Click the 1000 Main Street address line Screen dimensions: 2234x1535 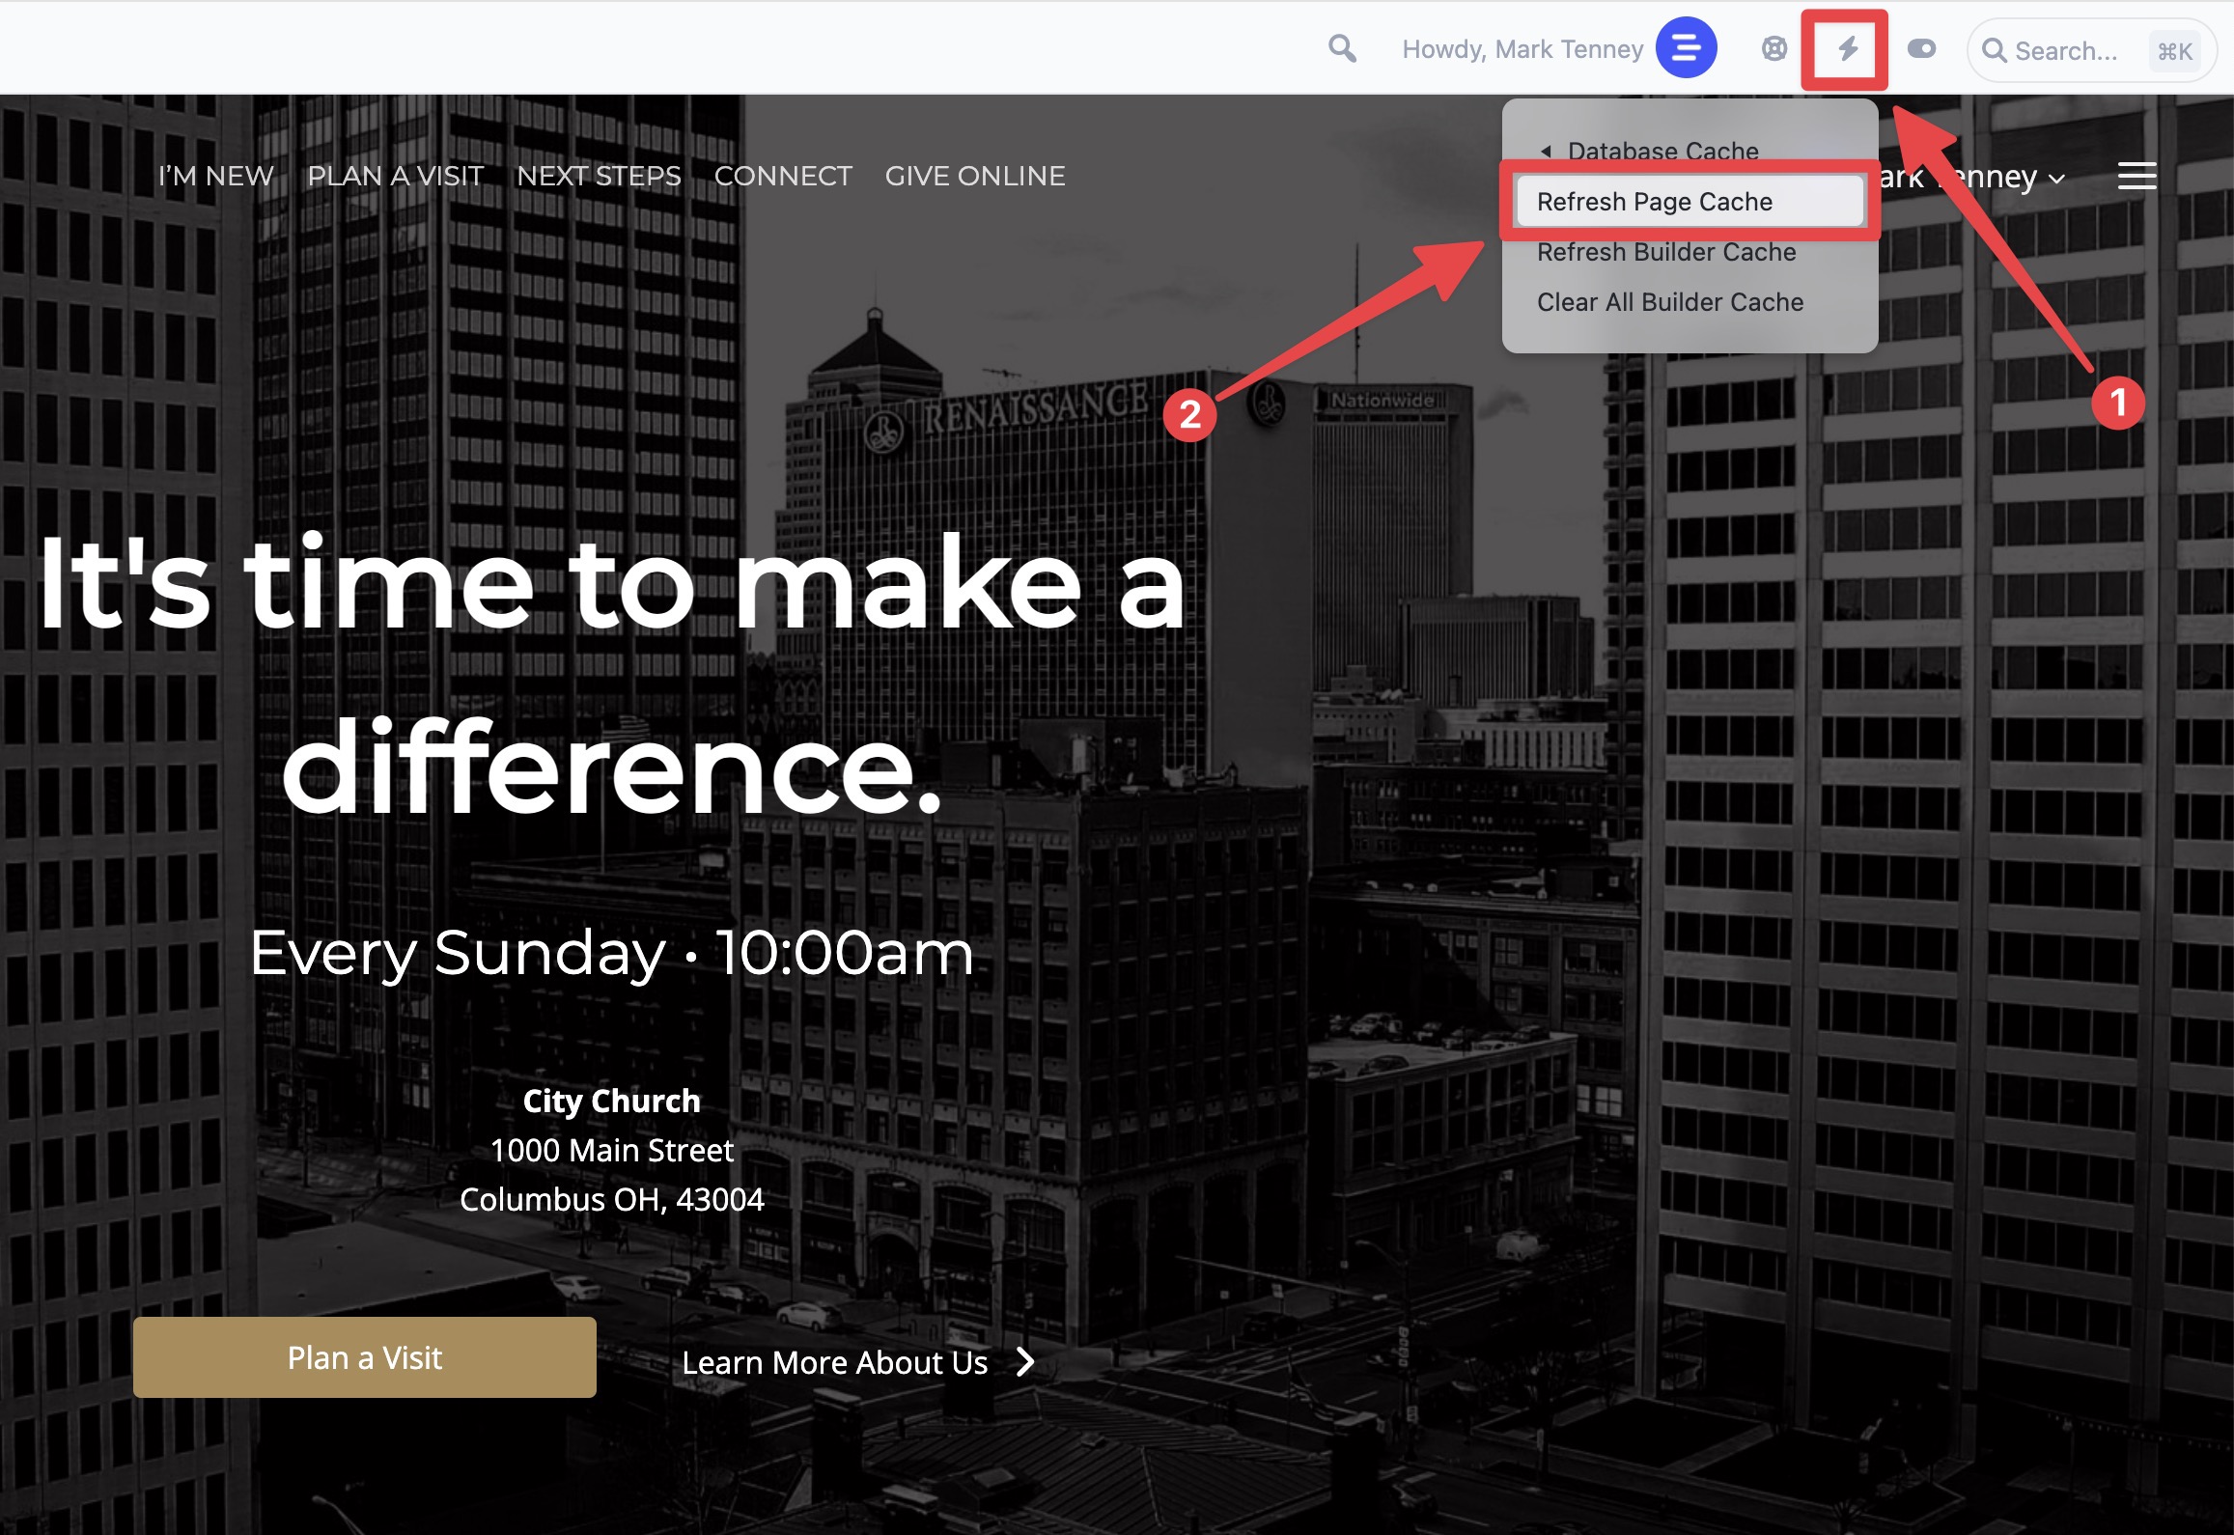click(x=612, y=1150)
